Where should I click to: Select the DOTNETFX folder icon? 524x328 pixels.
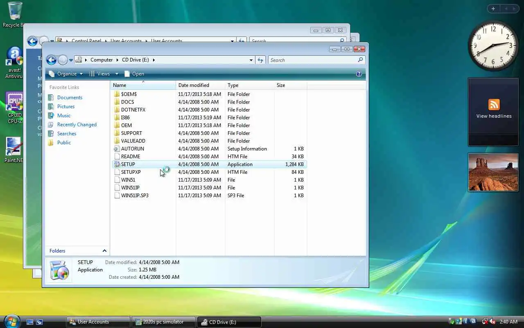tap(117, 110)
